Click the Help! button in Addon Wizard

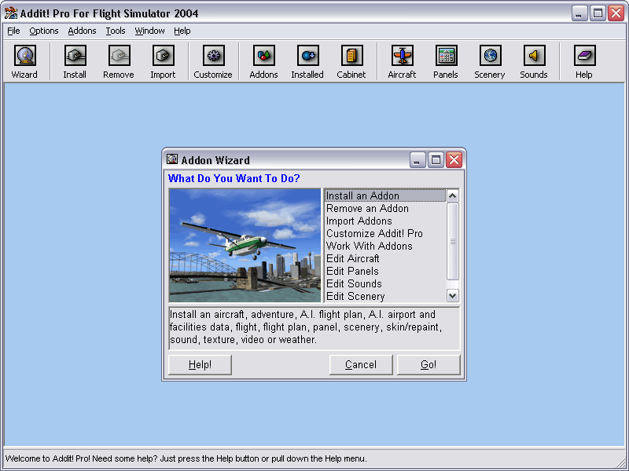click(x=200, y=364)
